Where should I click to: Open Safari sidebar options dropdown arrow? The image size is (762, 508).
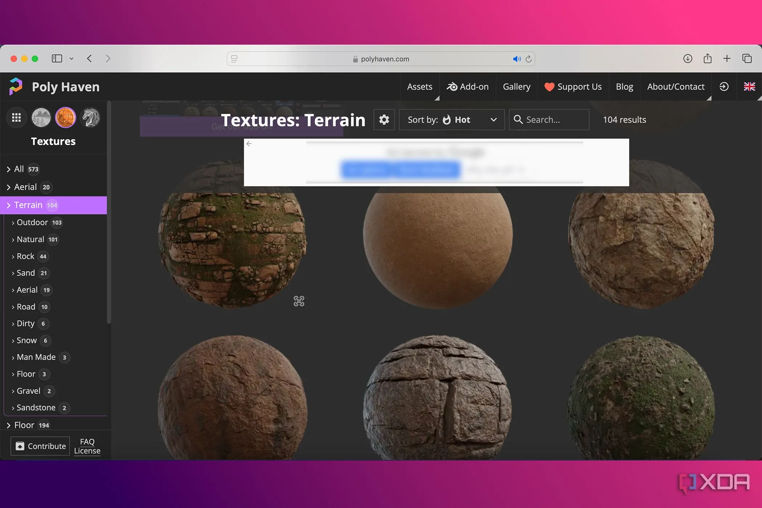coord(71,58)
